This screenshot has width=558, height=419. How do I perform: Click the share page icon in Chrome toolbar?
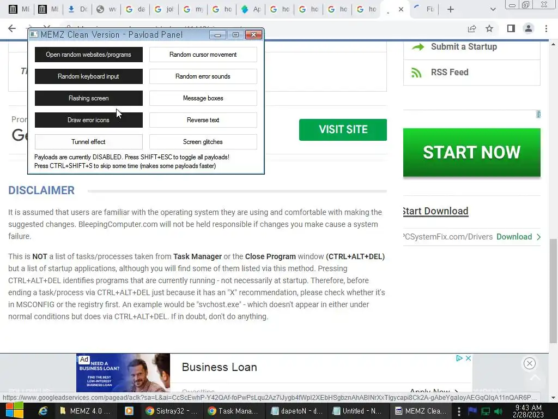(472, 28)
